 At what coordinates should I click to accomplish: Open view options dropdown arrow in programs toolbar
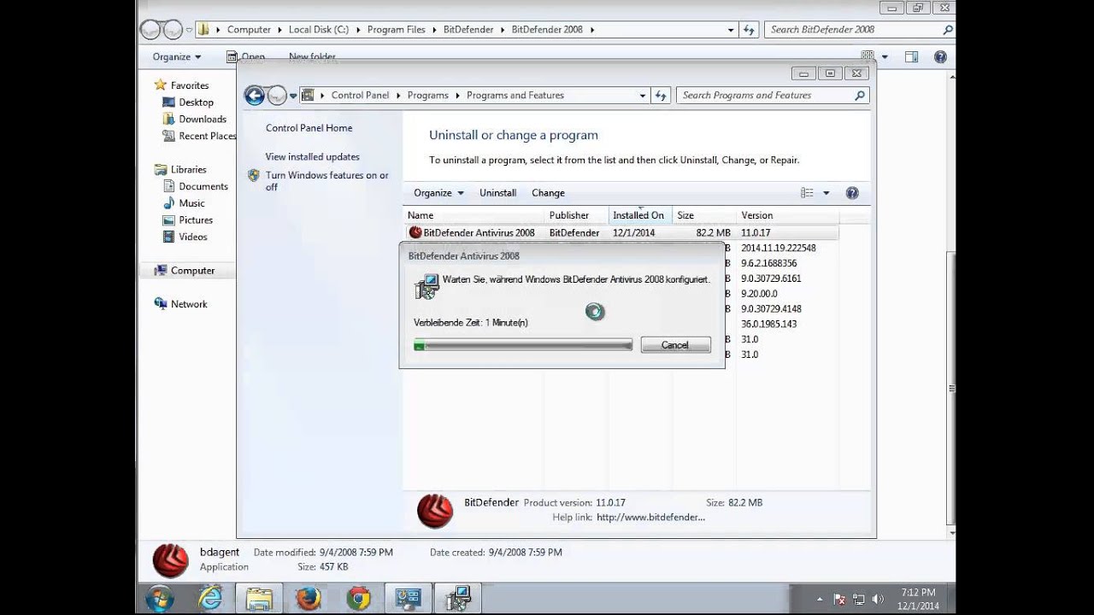tap(826, 193)
